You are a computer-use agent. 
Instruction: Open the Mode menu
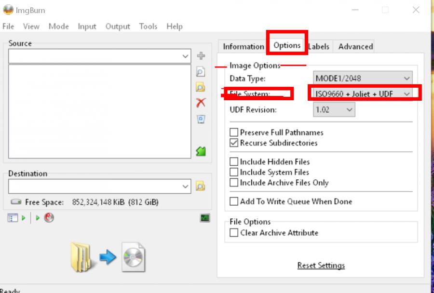pos(59,27)
